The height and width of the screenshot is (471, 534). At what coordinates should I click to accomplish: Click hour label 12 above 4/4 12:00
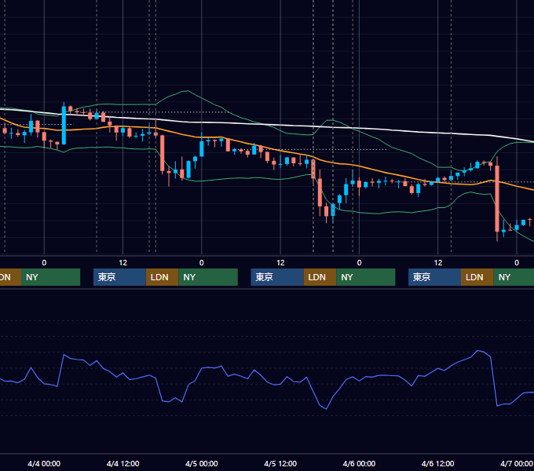tap(123, 263)
